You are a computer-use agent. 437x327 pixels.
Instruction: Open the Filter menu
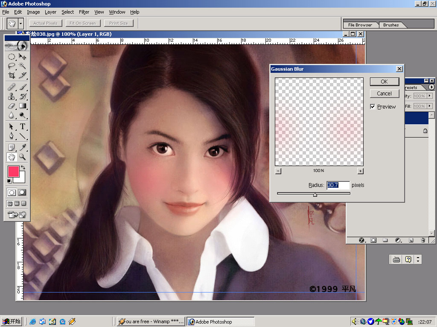pos(84,12)
